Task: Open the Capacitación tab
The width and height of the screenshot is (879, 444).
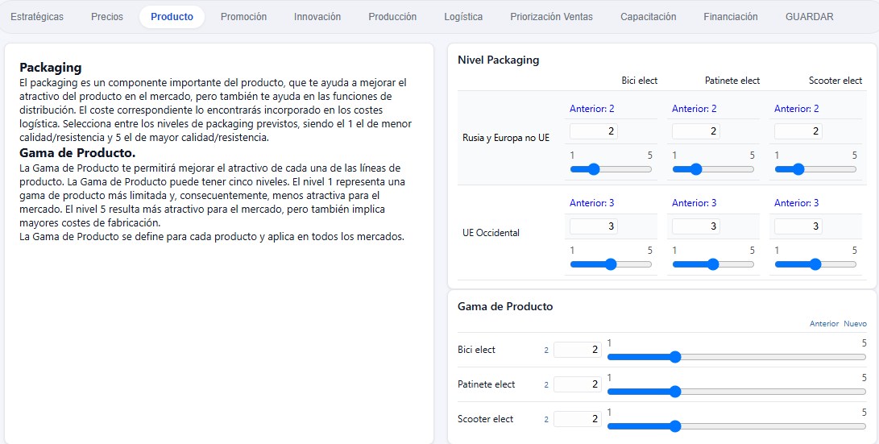Action: [648, 17]
